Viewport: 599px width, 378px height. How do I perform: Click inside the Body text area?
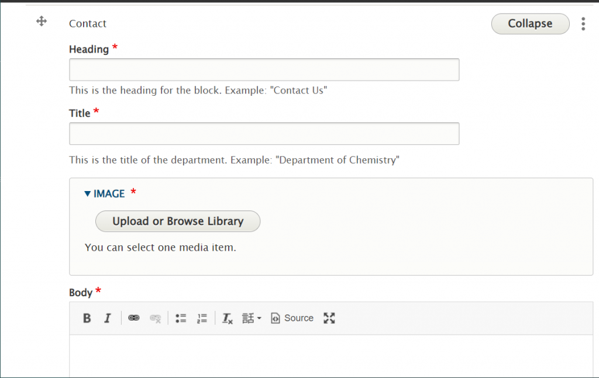pos(331,356)
